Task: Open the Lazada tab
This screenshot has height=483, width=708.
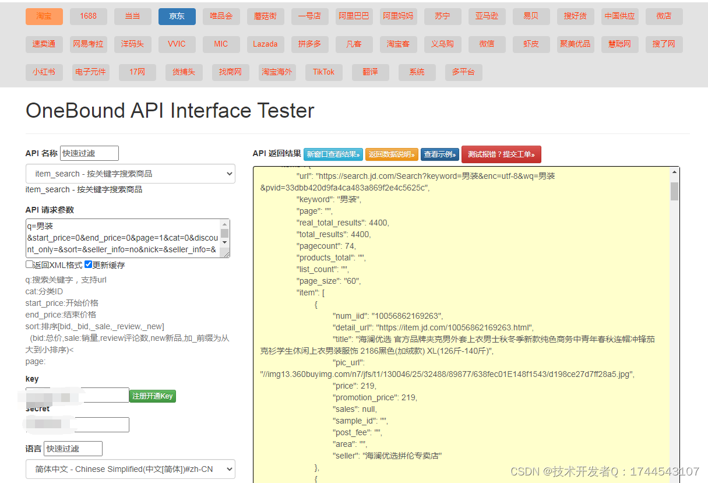Action: point(266,44)
